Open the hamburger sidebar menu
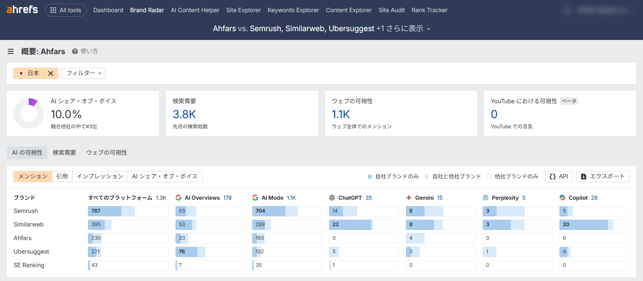The height and width of the screenshot is (281, 643). click(x=11, y=51)
